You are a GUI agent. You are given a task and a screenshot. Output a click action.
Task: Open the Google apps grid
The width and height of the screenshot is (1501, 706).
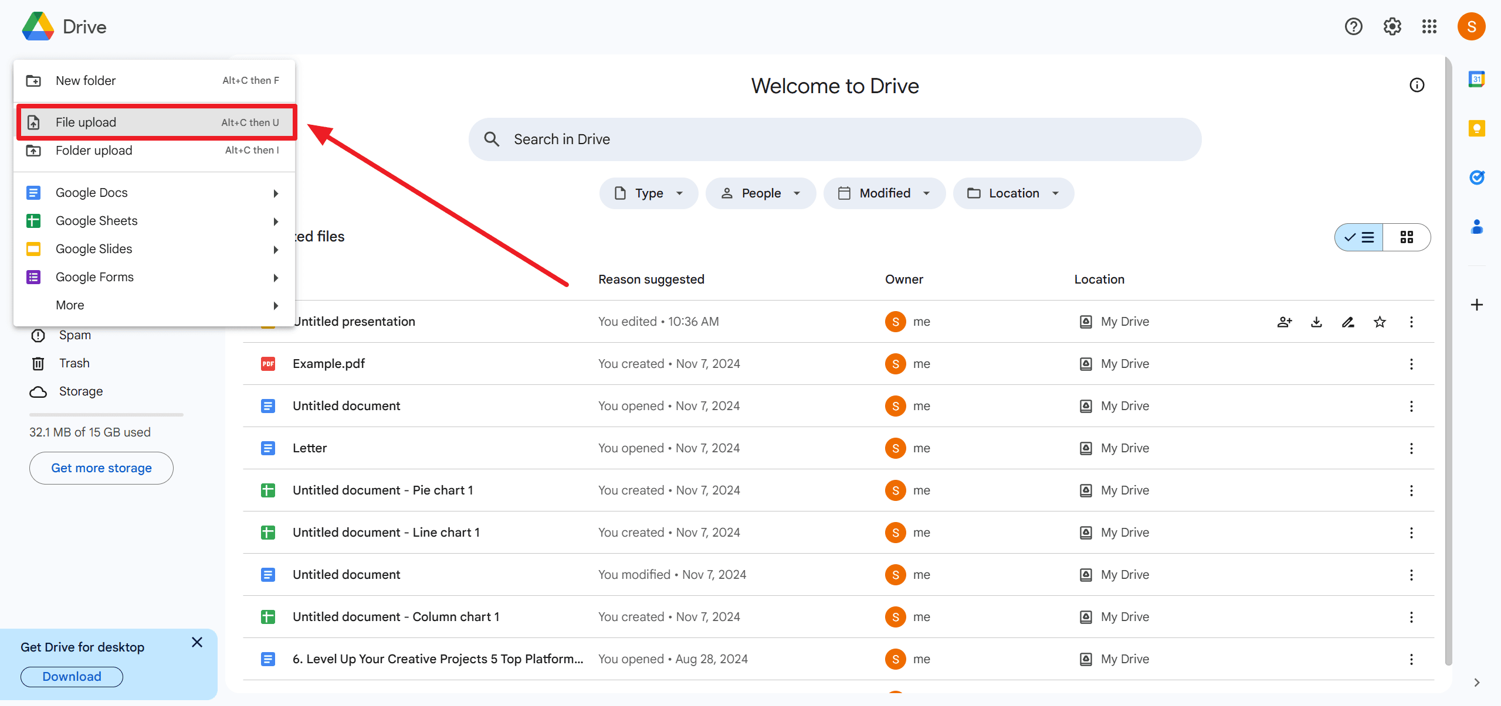click(1429, 26)
